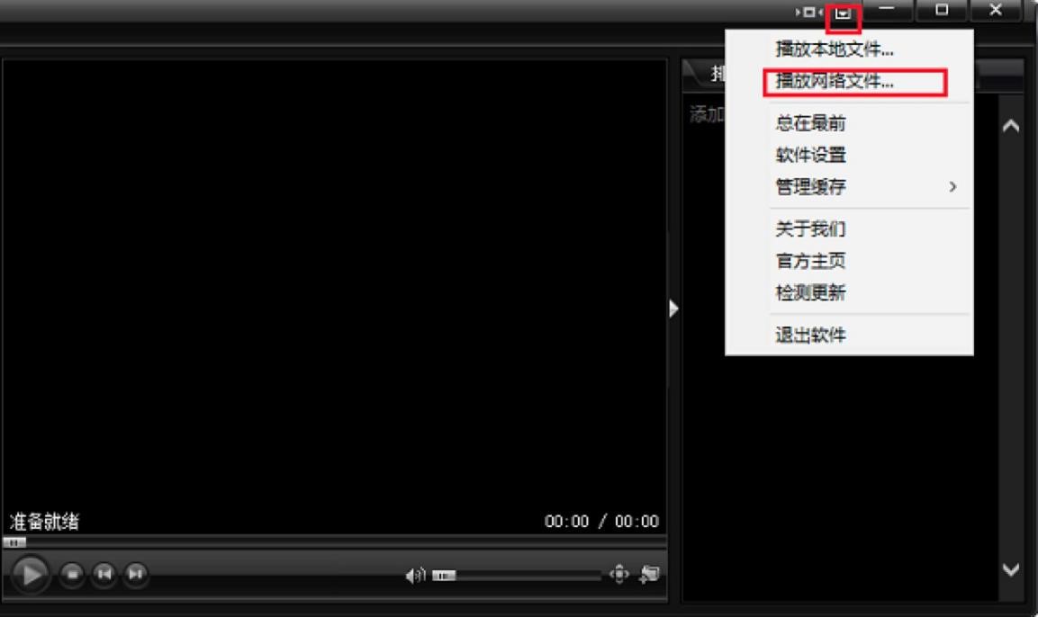Click the 准备就绪 status text

tap(44, 522)
